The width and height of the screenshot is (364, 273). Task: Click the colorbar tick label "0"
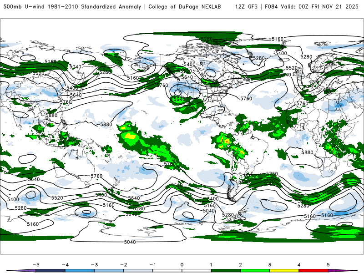pyautogui.click(x=182, y=265)
